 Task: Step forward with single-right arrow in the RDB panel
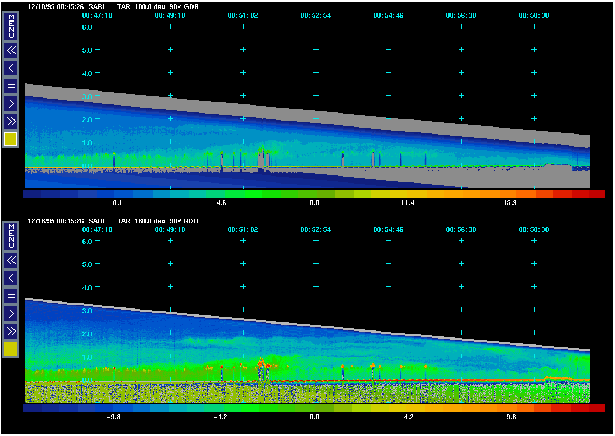11,313
